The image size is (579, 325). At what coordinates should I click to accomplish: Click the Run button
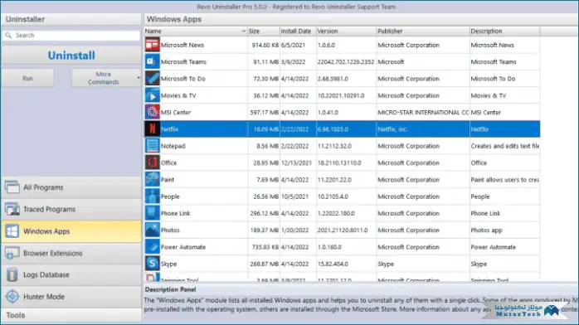pos(27,78)
